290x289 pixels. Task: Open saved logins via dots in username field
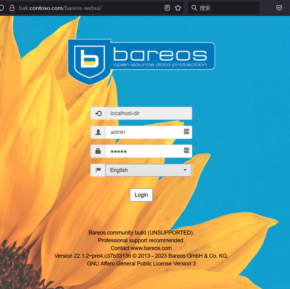186,132
